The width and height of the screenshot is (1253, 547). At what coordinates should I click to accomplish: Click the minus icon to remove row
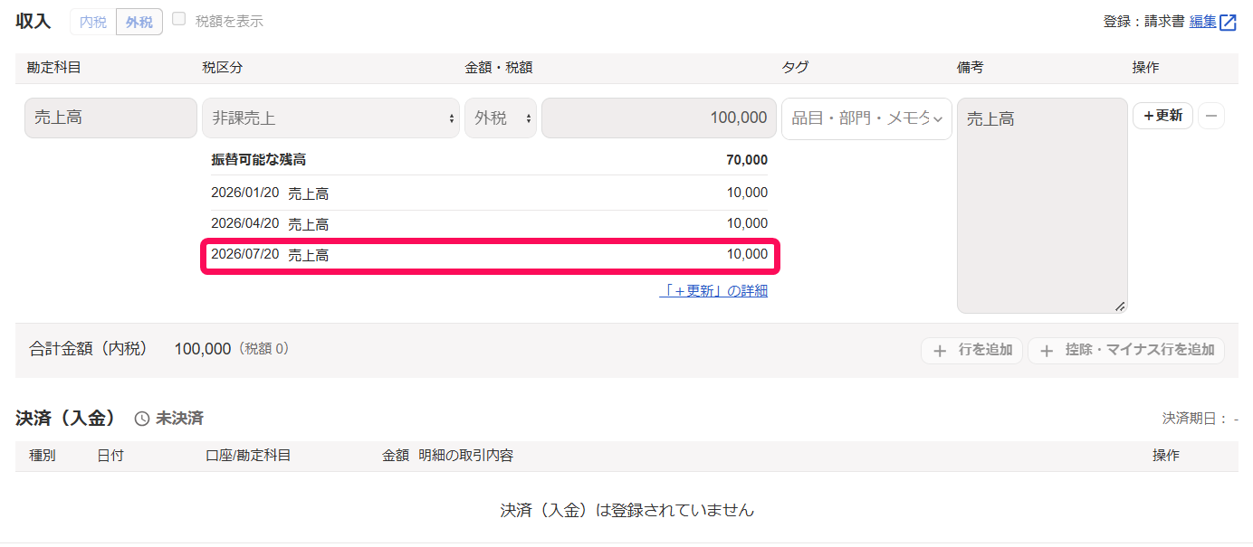[x=1211, y=116]
